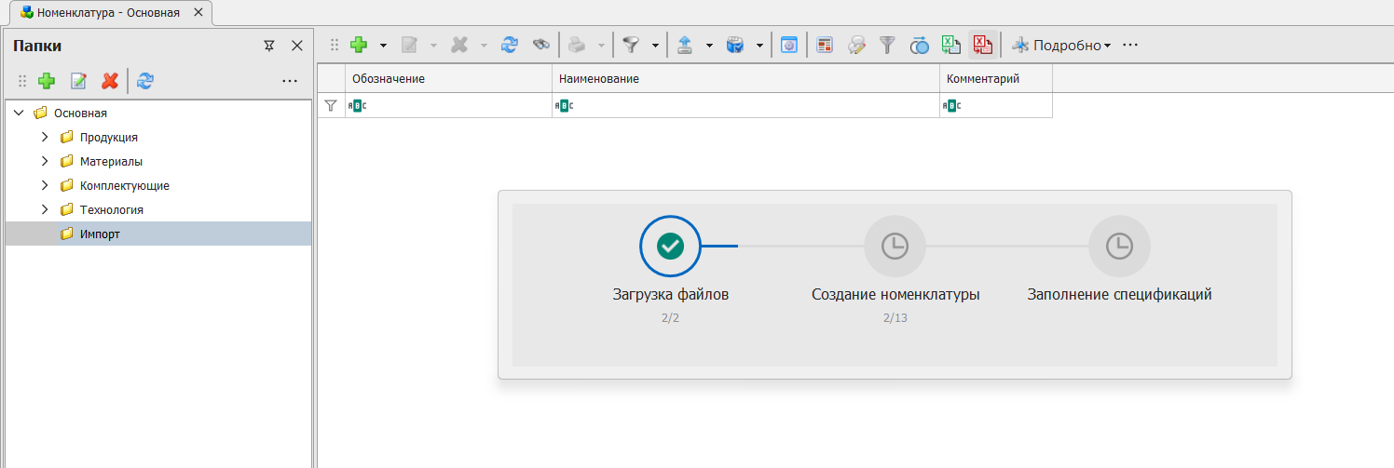Click the green plus icon in Папки panel

click(47, 81)
